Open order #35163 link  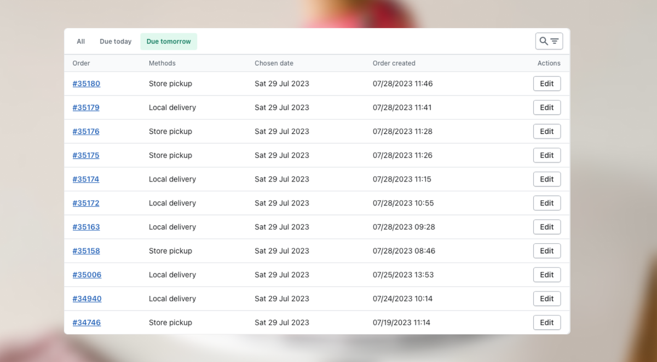click(x=86, y=227)
